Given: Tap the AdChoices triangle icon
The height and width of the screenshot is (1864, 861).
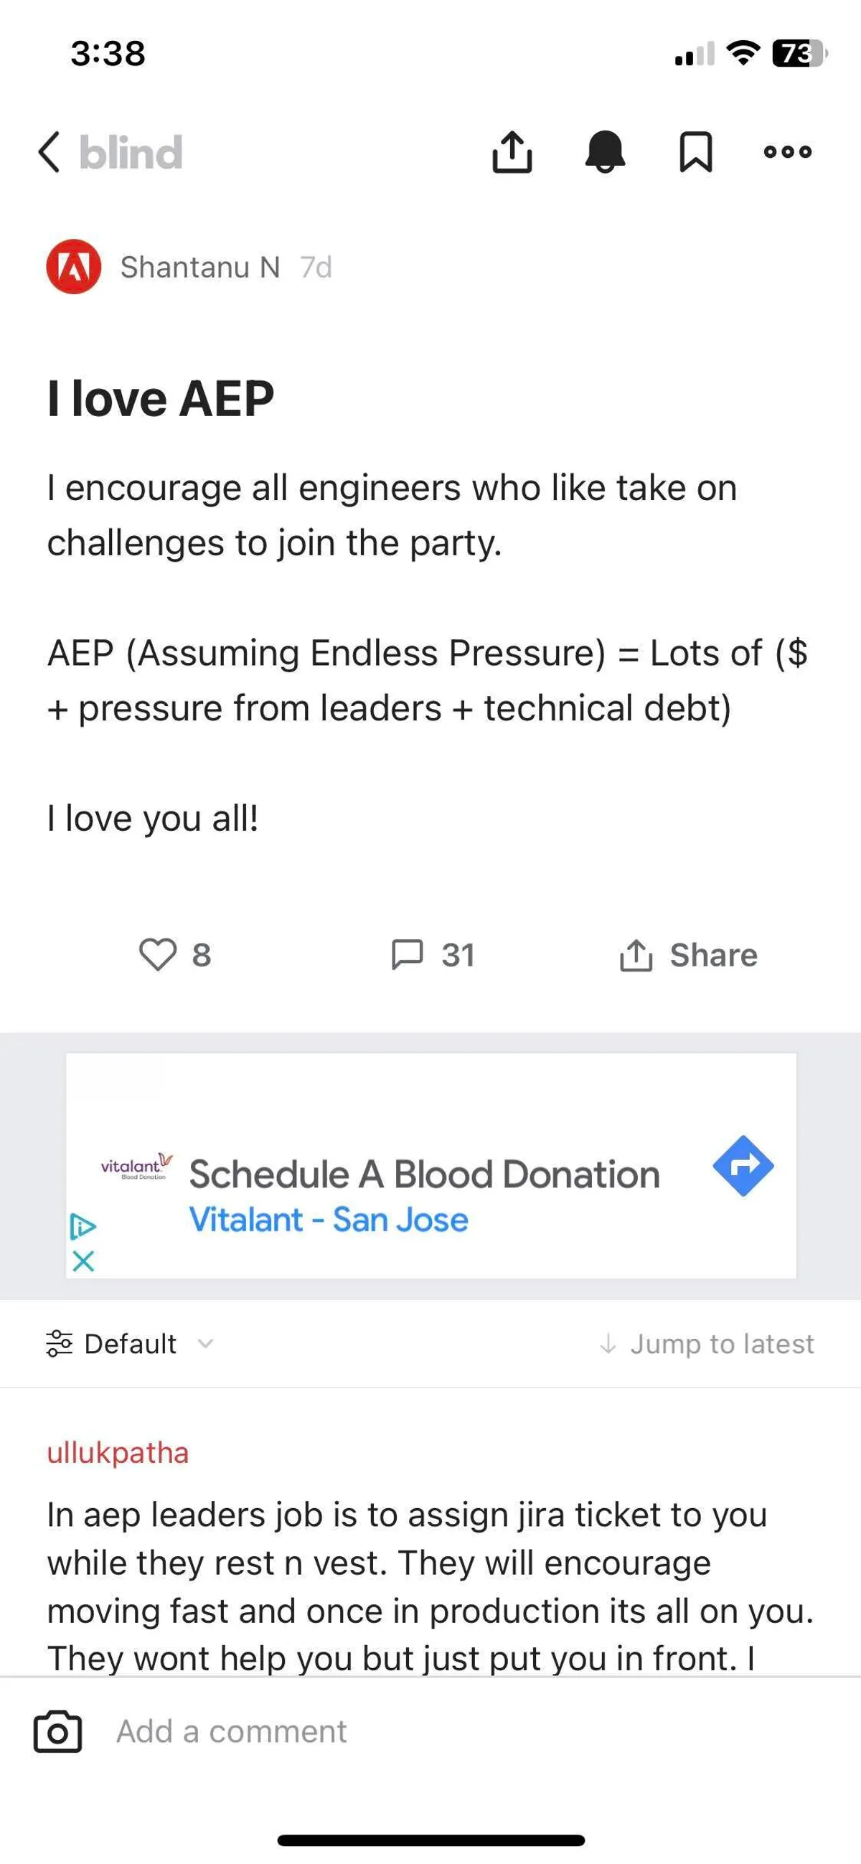Looking at the screenshot, I should [83, 1226].
